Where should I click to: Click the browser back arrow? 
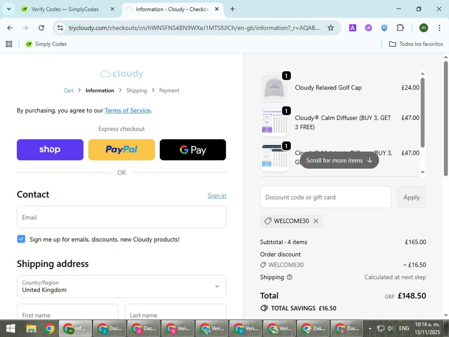pyautogui.click(x=10, y=28)
